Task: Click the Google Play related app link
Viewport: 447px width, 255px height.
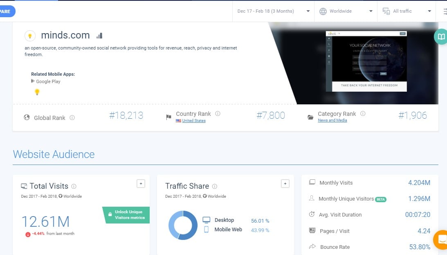Action: pos(48,81)
